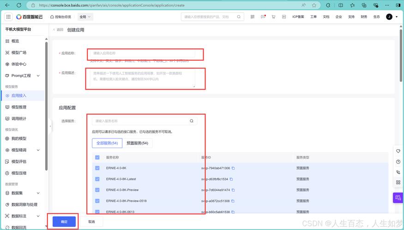Click search magnifier in service name field
Screen dimensions: 404x230
(x=192, y=121)
